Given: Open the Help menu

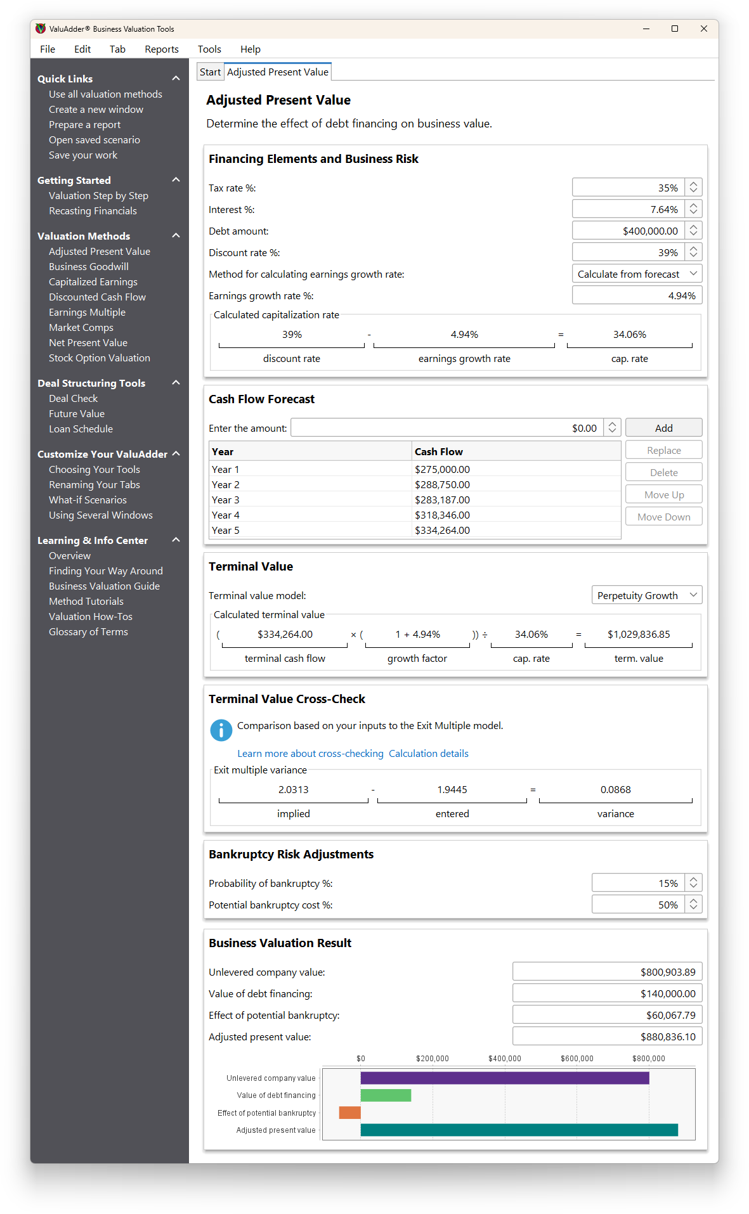Looking at the screenshot, I should click(x=251, y=49).
